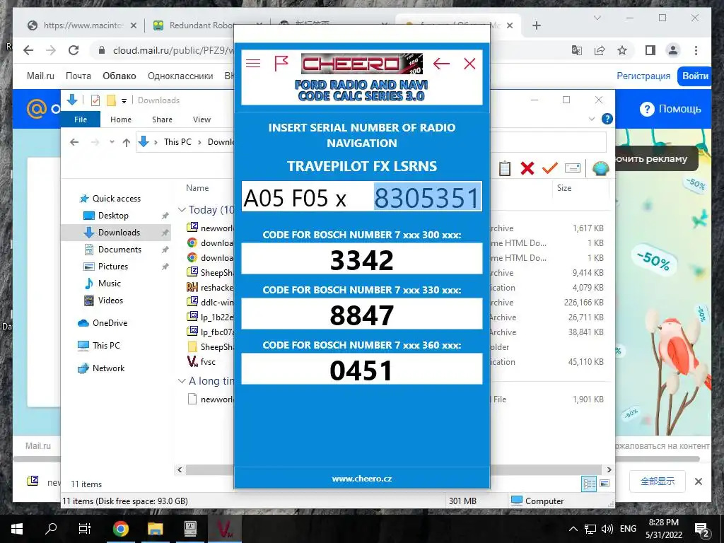The image size is (724, 543).
Task: Open the Home ribbon tab in Explorer
Action: pos(120,119)
